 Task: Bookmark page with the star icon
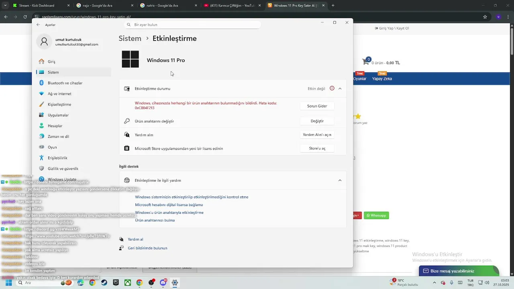click(x=485, y=17)
